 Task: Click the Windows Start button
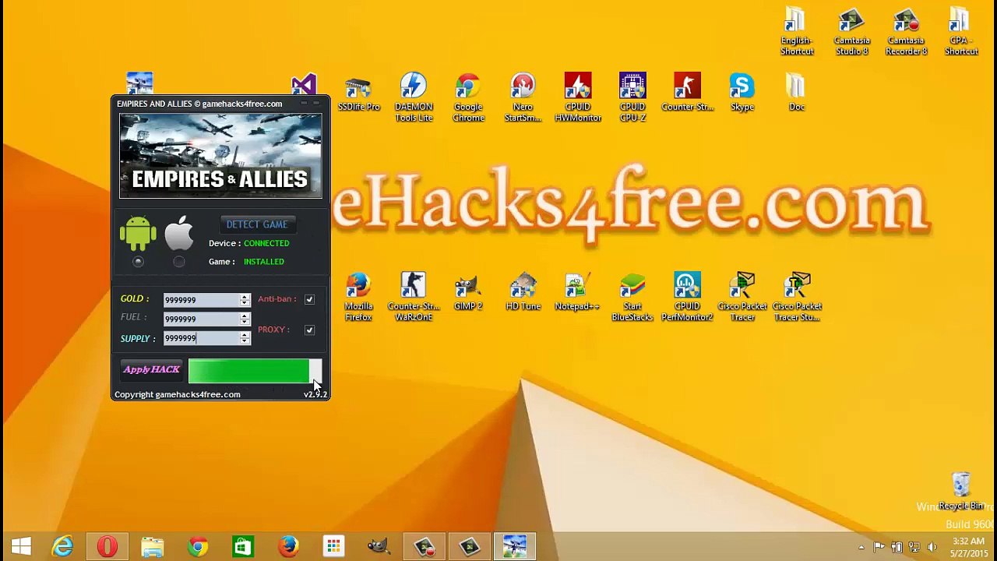[21, 547]
